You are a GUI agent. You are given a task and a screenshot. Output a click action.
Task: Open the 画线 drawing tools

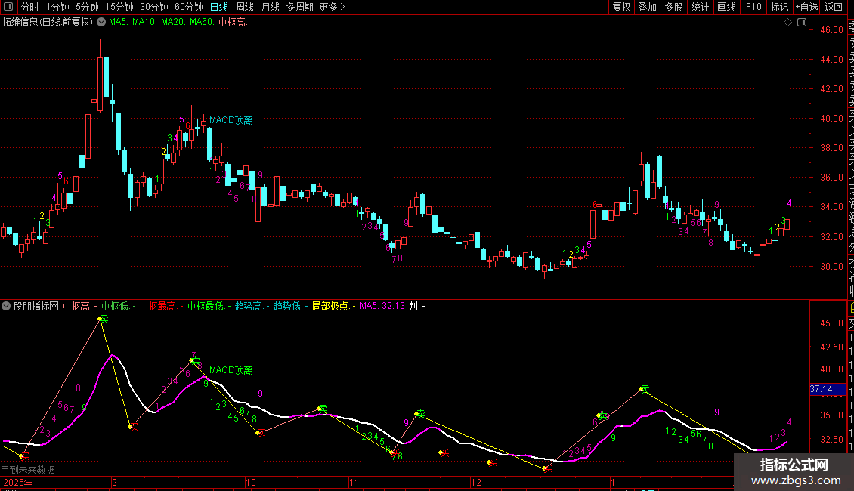[x=726, y=7]
